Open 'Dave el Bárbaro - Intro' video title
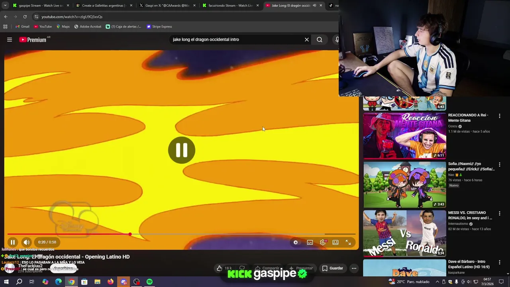The height and width of the screenshot is (287, 510). [469, 264]
